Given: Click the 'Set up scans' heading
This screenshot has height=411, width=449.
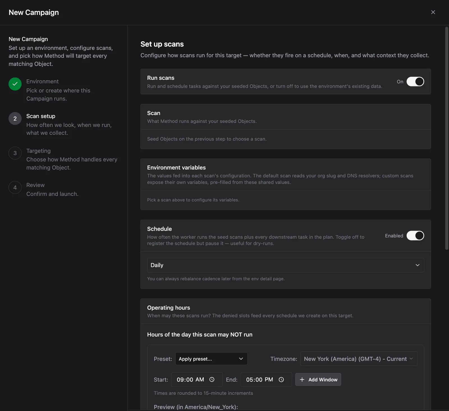Looking at the screenshot, I should 162,44.
